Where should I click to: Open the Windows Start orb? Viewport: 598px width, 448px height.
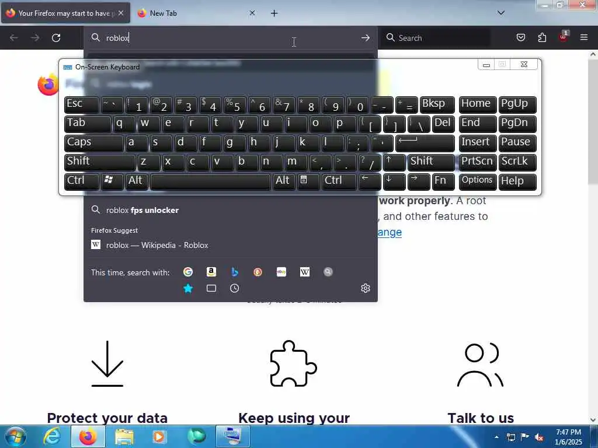(16, 436)
